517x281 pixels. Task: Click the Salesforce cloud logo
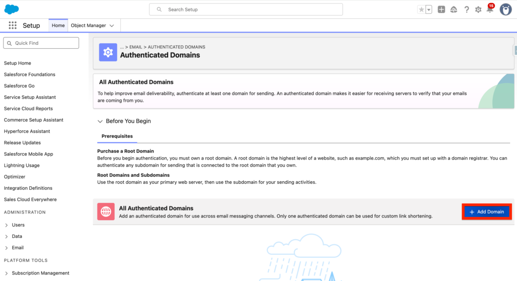pyautogui.click(x=12, y=9)
